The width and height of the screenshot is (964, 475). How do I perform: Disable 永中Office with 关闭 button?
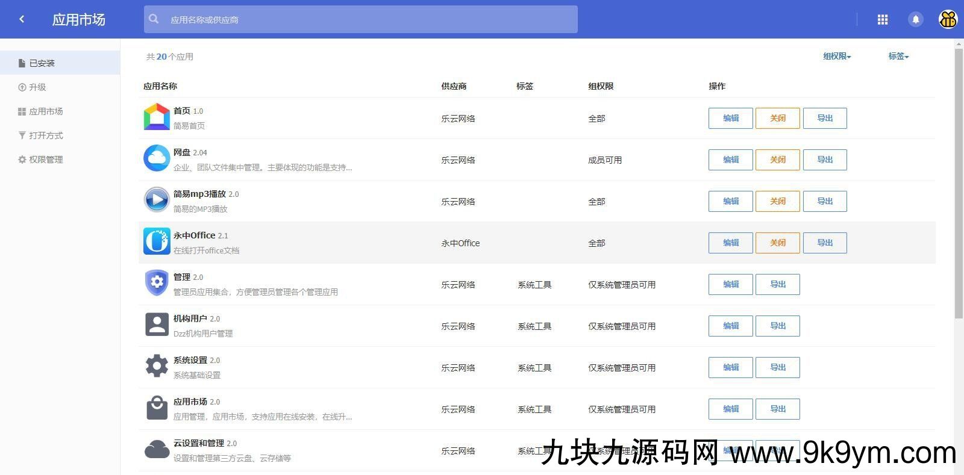[777, 243]
